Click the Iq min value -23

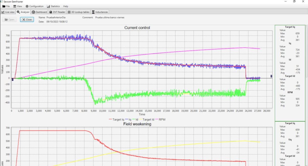tap(297, 53)
